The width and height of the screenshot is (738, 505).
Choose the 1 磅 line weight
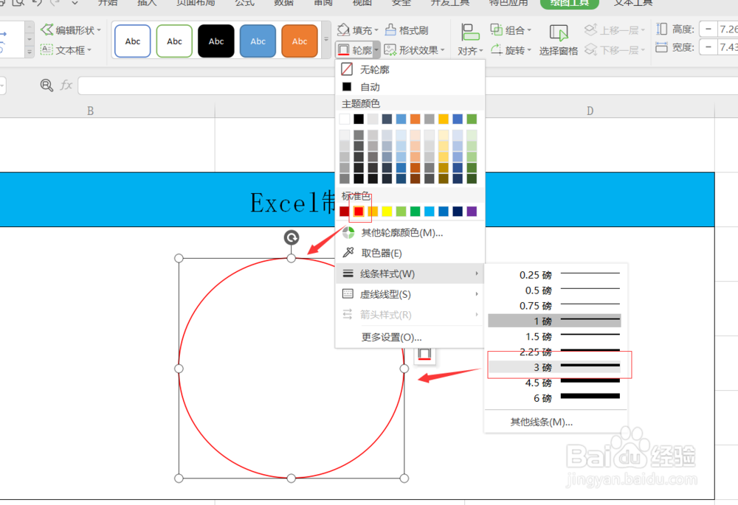pyautogui.click(x=555, y=320)
